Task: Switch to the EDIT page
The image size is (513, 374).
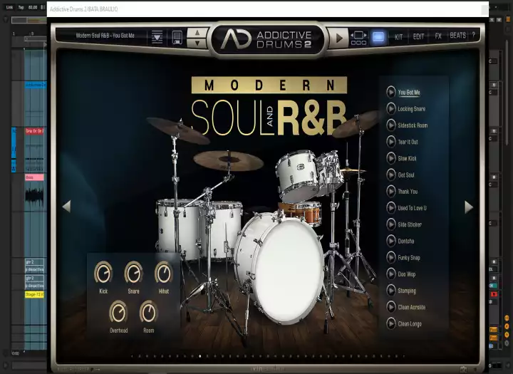Action: 418,36
